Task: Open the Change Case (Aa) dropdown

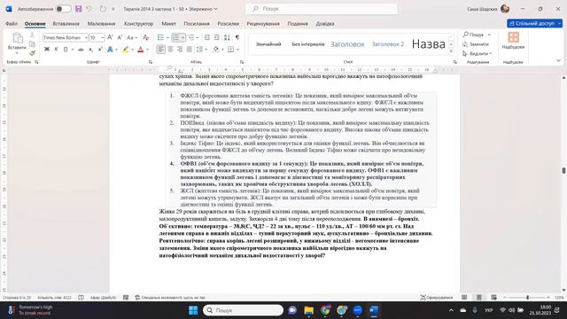Action: pyautogui.click(x=132, y=37)
